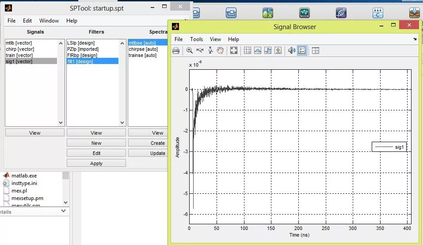Open the Cursor Measurements grid icon
The width and height of the screenshot is (423, 245).
pos(248,50)
